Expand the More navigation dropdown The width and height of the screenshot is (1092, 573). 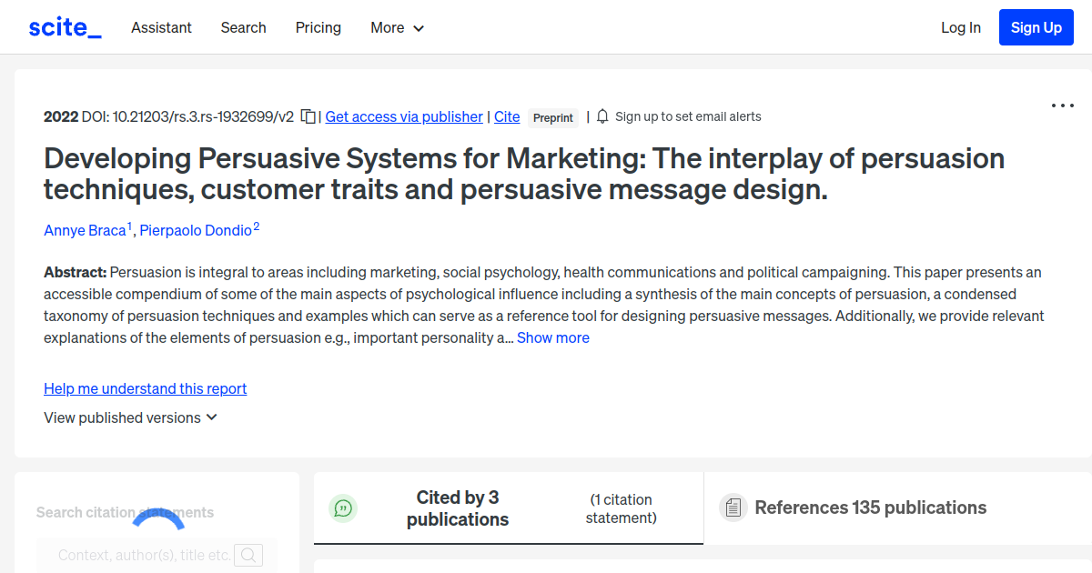tap(397, 27)
